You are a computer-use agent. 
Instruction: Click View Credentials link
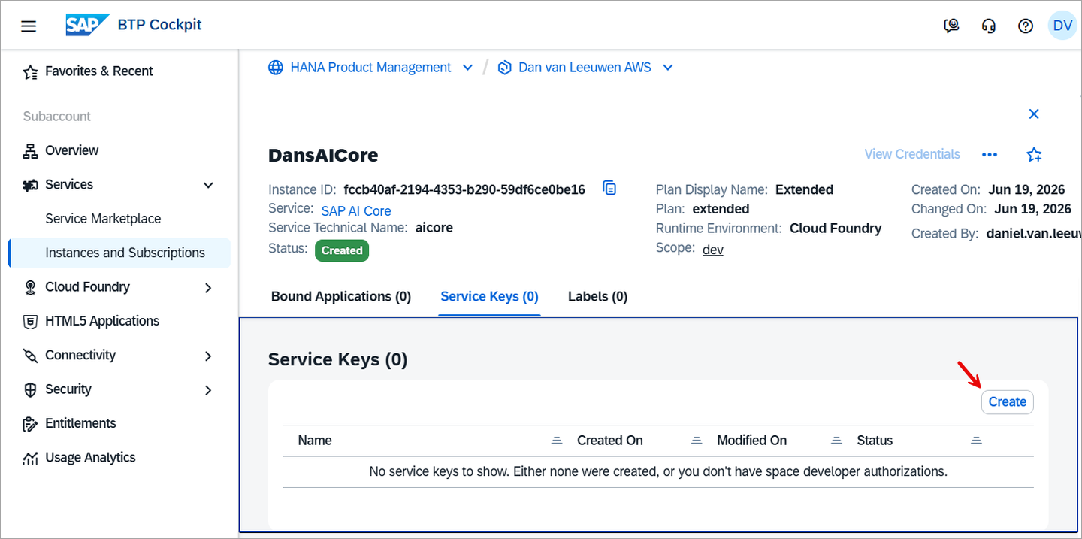tap(912, 154)
